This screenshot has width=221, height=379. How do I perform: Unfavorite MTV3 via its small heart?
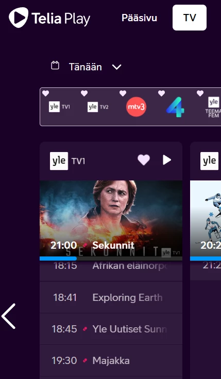point(123,93)
